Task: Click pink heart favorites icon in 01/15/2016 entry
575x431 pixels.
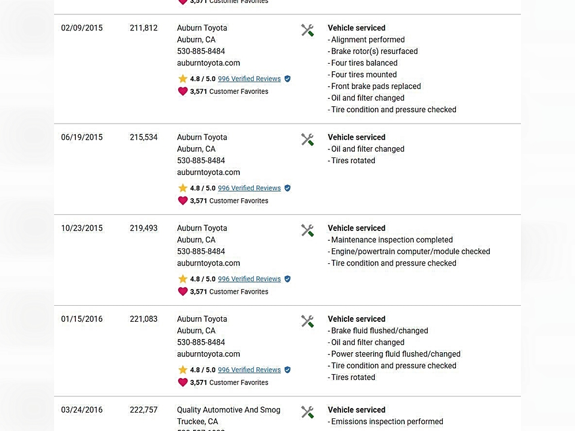Action: (183, 382)
